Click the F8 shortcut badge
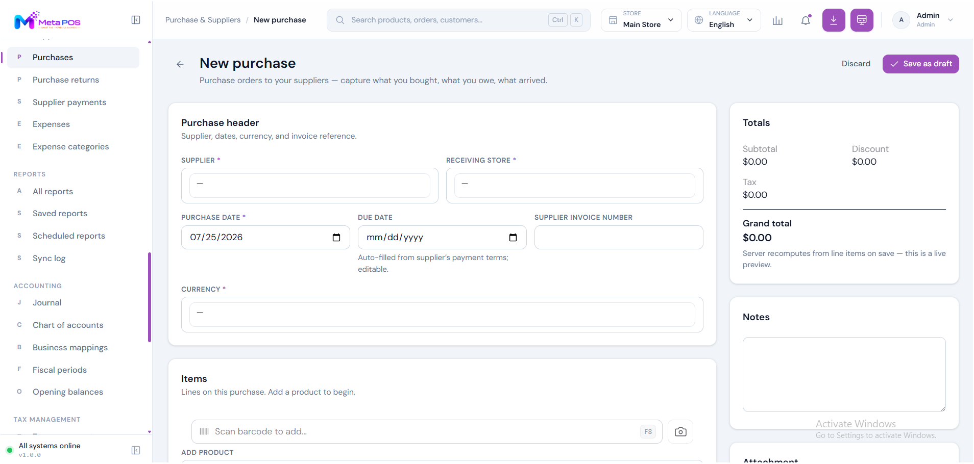This screenshot has height=464, width=974. (x=648, y=432)
